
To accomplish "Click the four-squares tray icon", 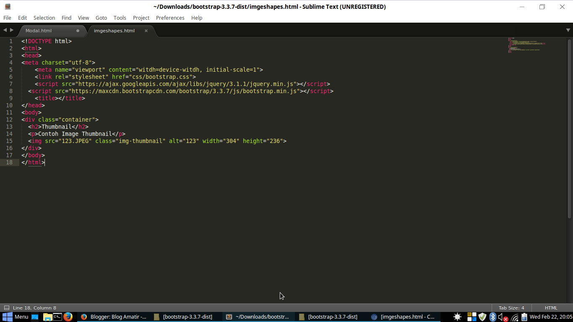I will point(472,317).
